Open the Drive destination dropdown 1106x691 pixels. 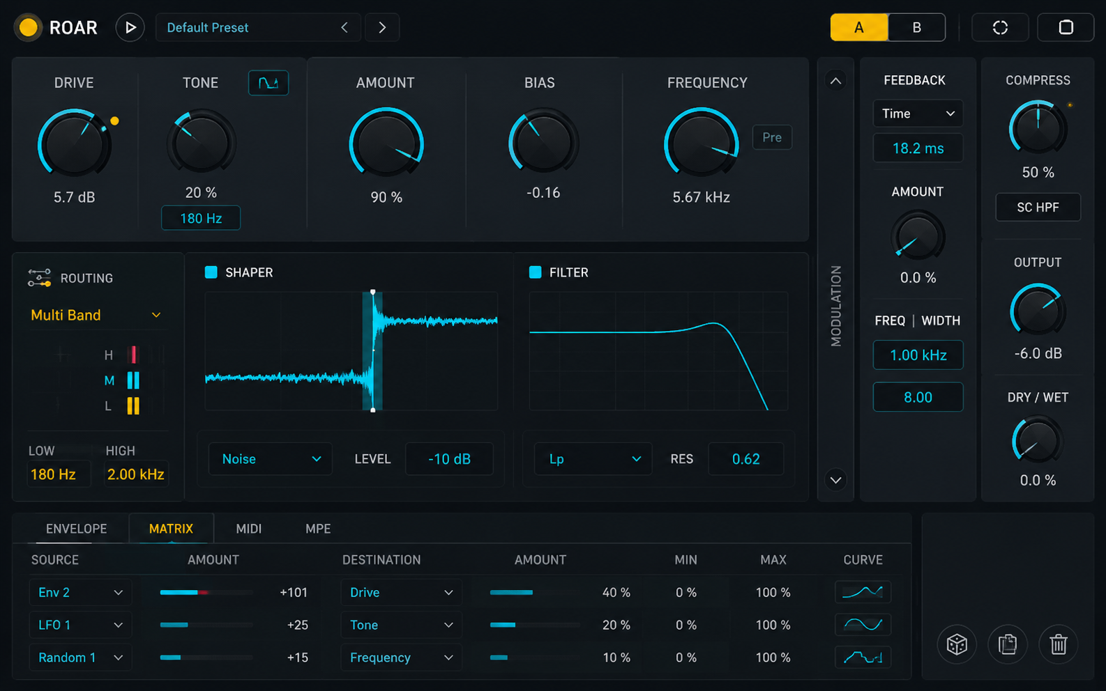(401, 592)
